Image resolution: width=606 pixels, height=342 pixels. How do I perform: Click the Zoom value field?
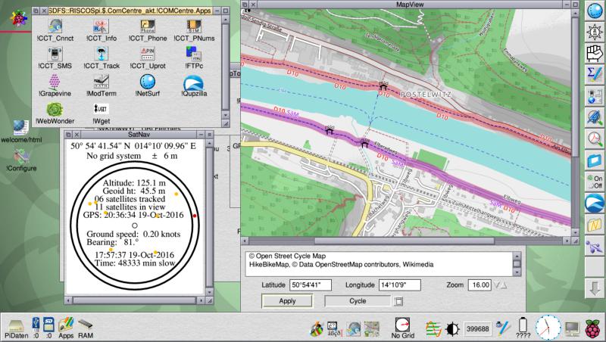coord(479,284)
